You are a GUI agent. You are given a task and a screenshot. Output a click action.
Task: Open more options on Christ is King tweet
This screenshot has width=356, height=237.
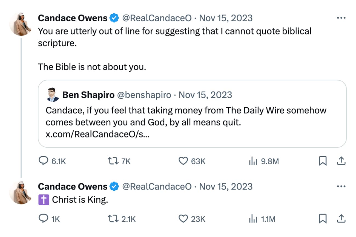pos(341,186)
